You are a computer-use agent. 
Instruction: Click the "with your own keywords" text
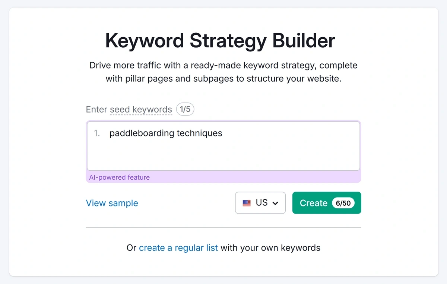point(270,248)
